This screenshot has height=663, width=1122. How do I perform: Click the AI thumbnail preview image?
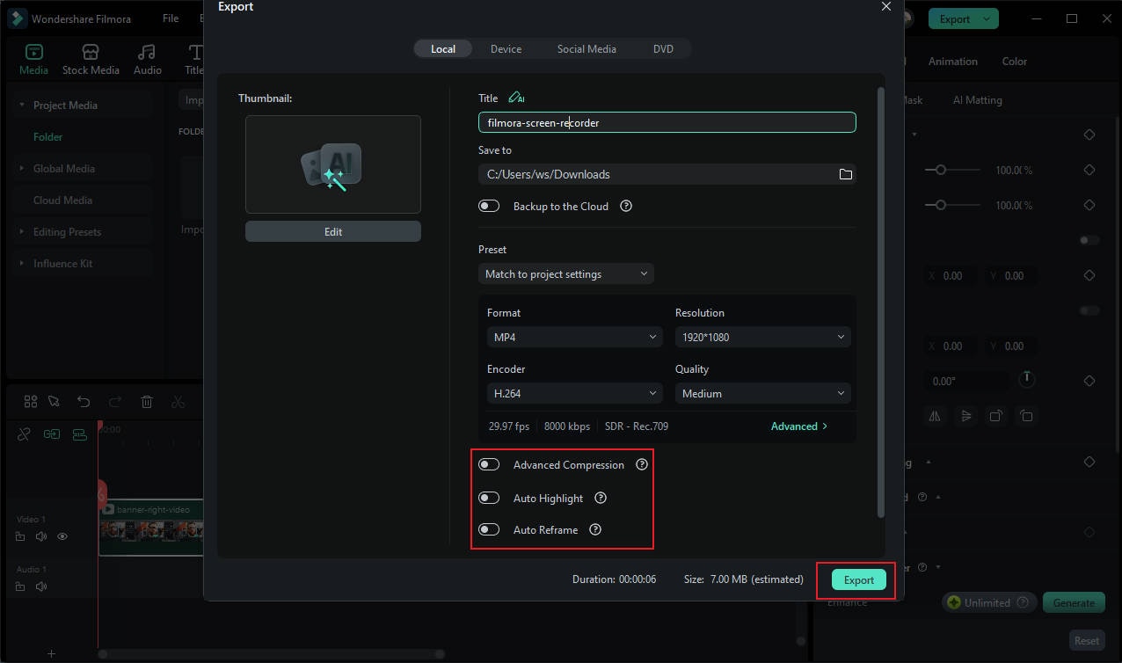point(333,164)
